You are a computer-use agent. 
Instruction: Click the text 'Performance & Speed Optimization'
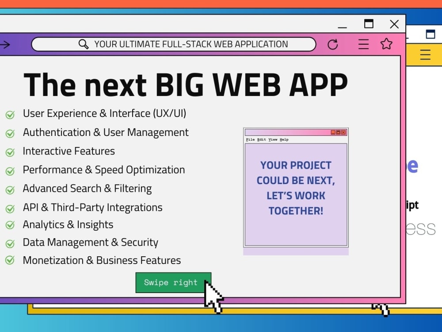(x=104, y=170)
